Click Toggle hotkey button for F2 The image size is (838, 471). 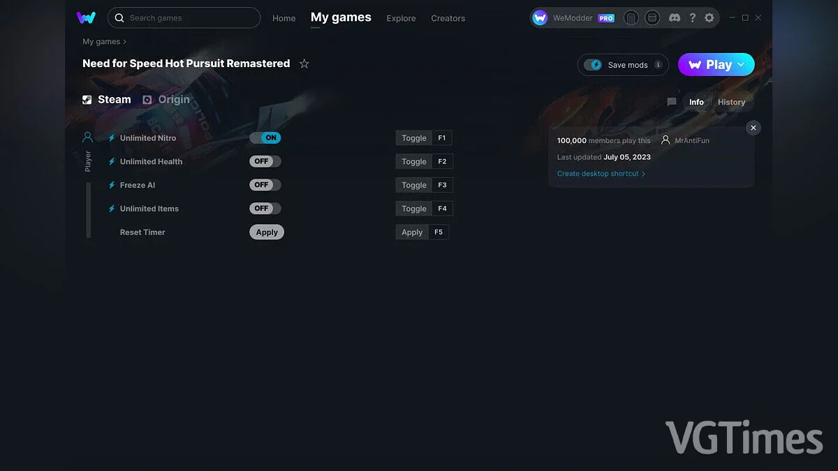click(414, 162)
